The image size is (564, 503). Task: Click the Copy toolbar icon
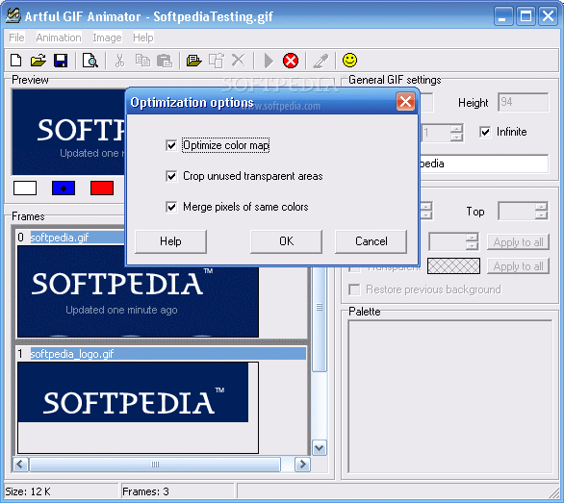[142, 61]
